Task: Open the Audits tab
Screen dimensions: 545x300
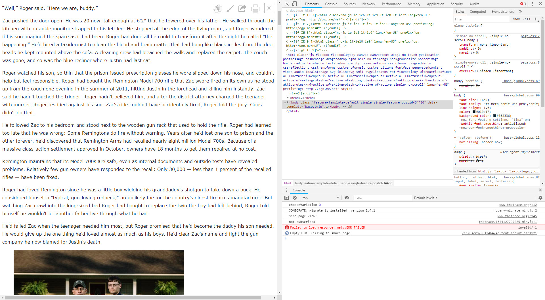Action: tap(474, 4)
